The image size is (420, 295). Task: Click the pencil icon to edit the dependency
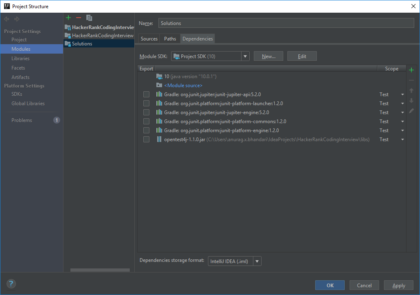[x=411, y=111]
